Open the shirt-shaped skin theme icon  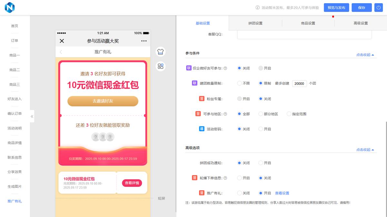161,51
